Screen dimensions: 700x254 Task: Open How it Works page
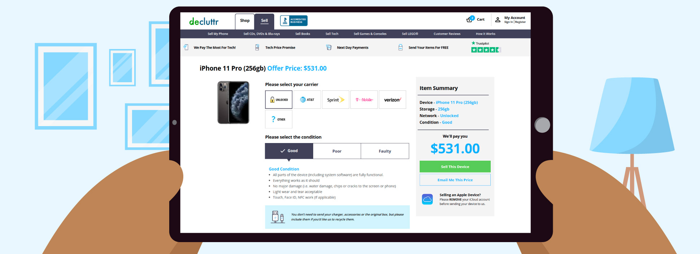(486, 34)
